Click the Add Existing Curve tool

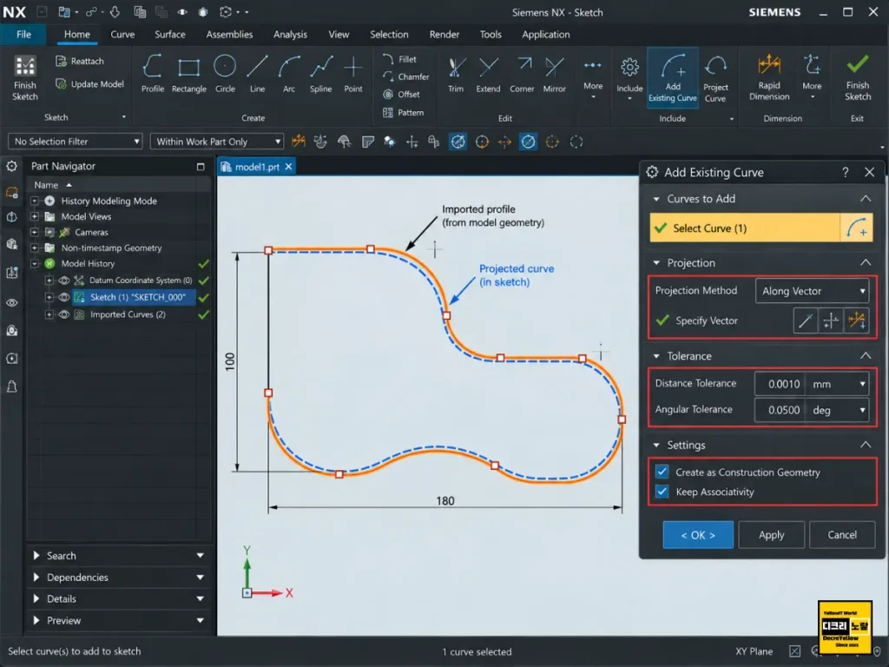point(673,77)
